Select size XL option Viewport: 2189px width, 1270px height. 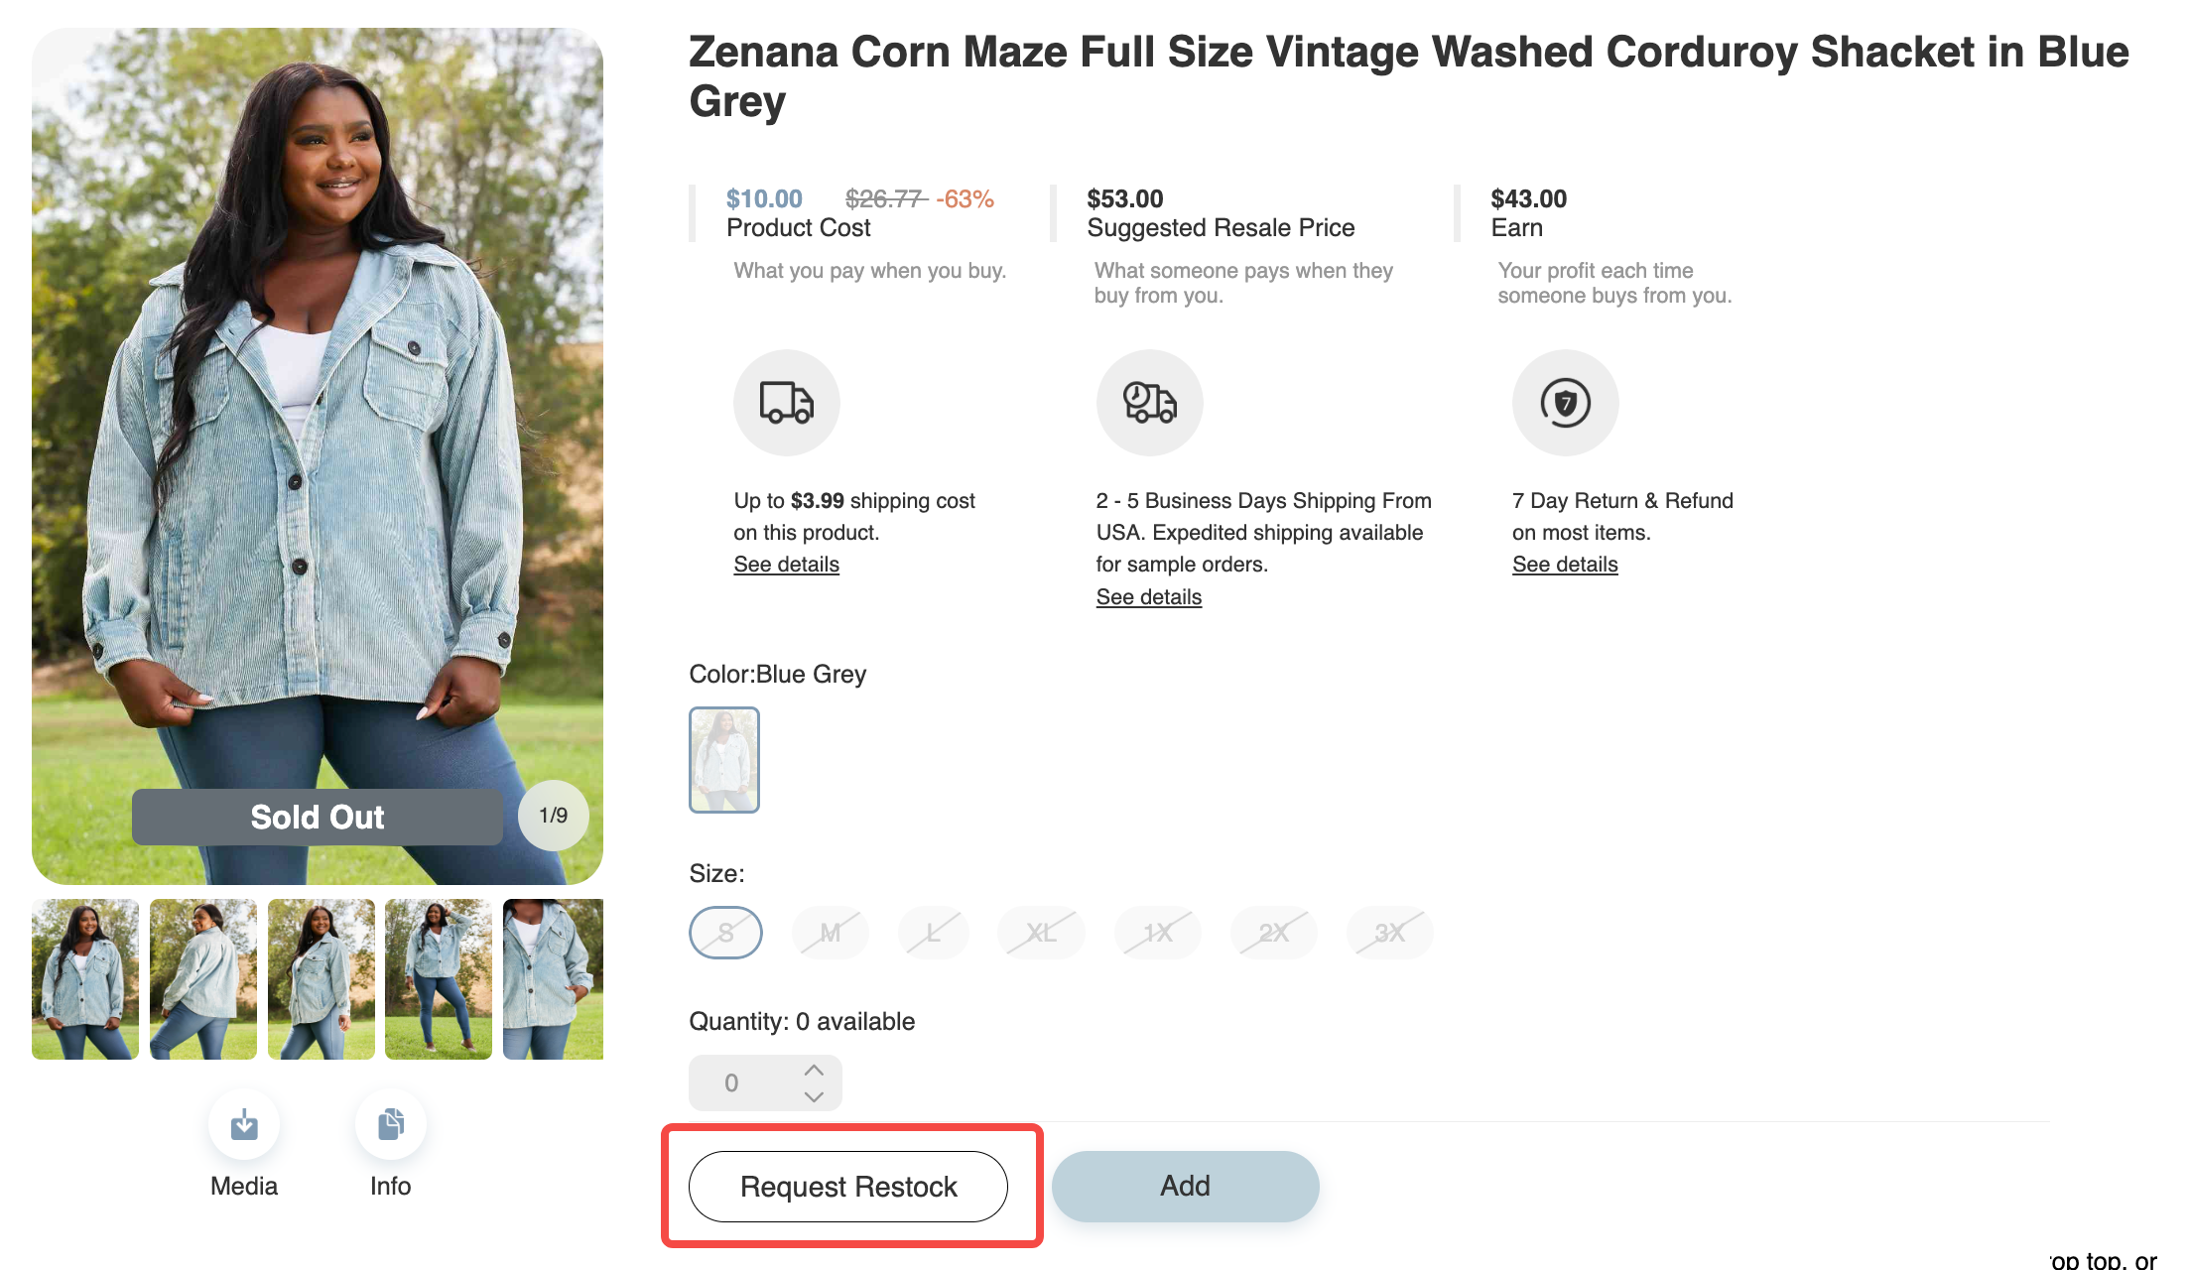(1041, 933)
